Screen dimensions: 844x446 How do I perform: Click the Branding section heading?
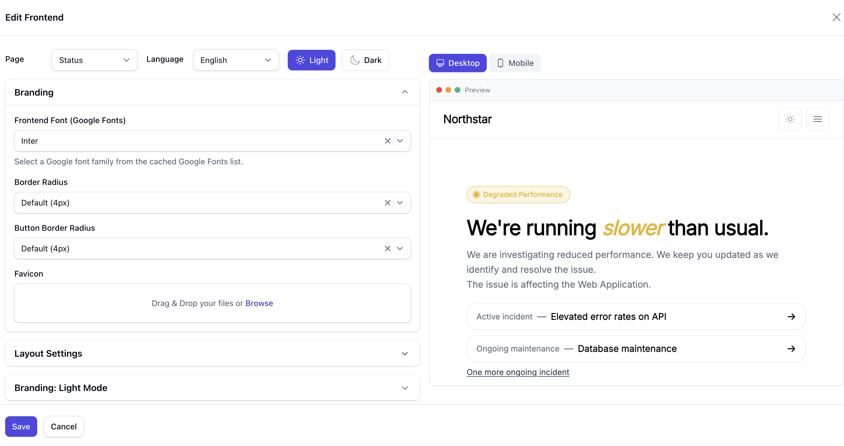(34, 92)
